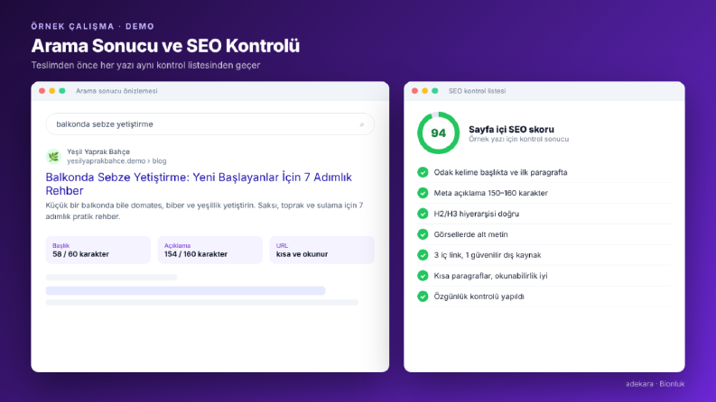The height and width of the screenshot is (402, 716).
Task: Click the red dot in SEO kontrol listesi window
Action: click(414, 91)
